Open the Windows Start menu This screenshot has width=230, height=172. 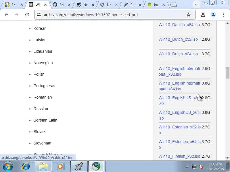[8, 167]
